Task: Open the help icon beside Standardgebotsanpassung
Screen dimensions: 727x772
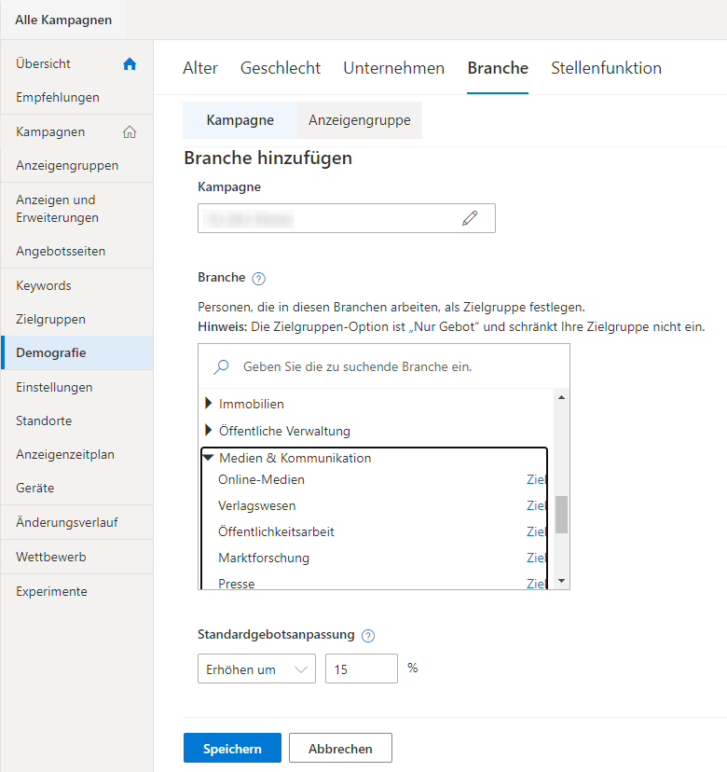Action: tap(367, 636)
